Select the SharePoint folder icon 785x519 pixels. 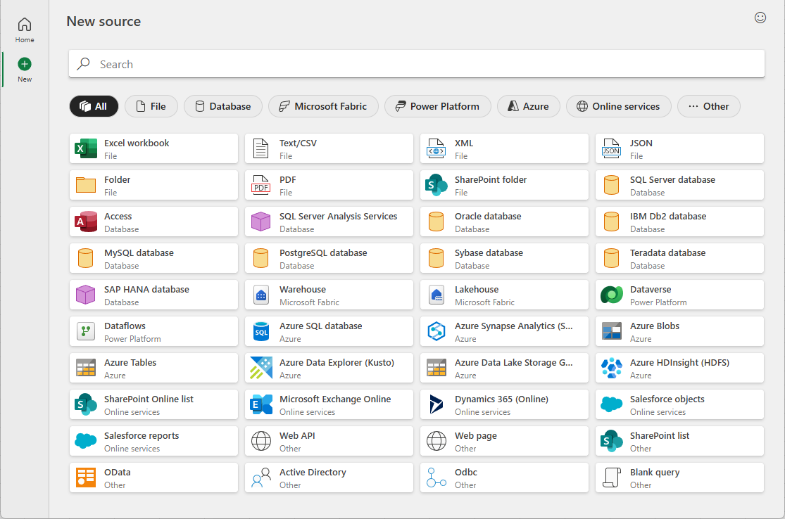(437, 185)
